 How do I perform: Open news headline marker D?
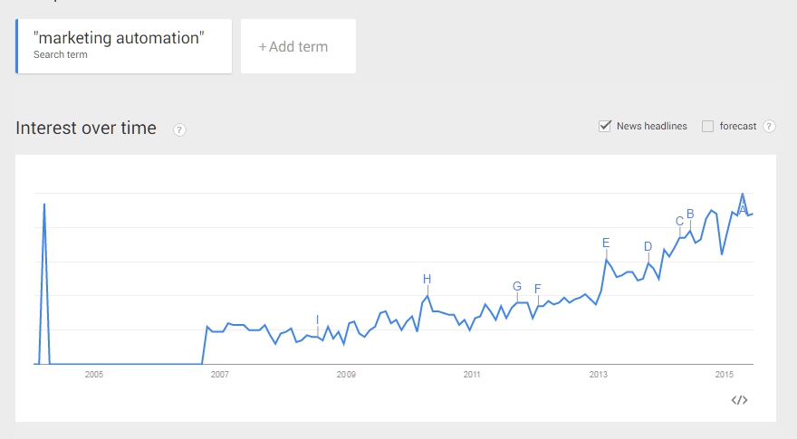coord(648,246)
